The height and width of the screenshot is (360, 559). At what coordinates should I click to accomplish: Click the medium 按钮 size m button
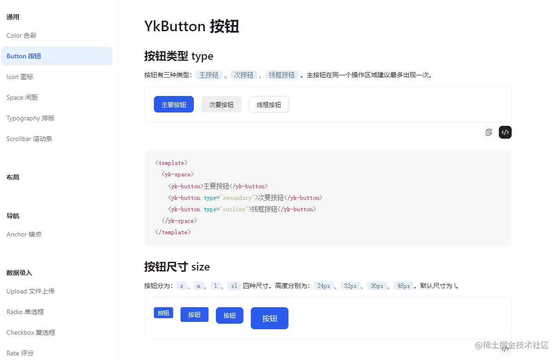[x=194, y=315]
